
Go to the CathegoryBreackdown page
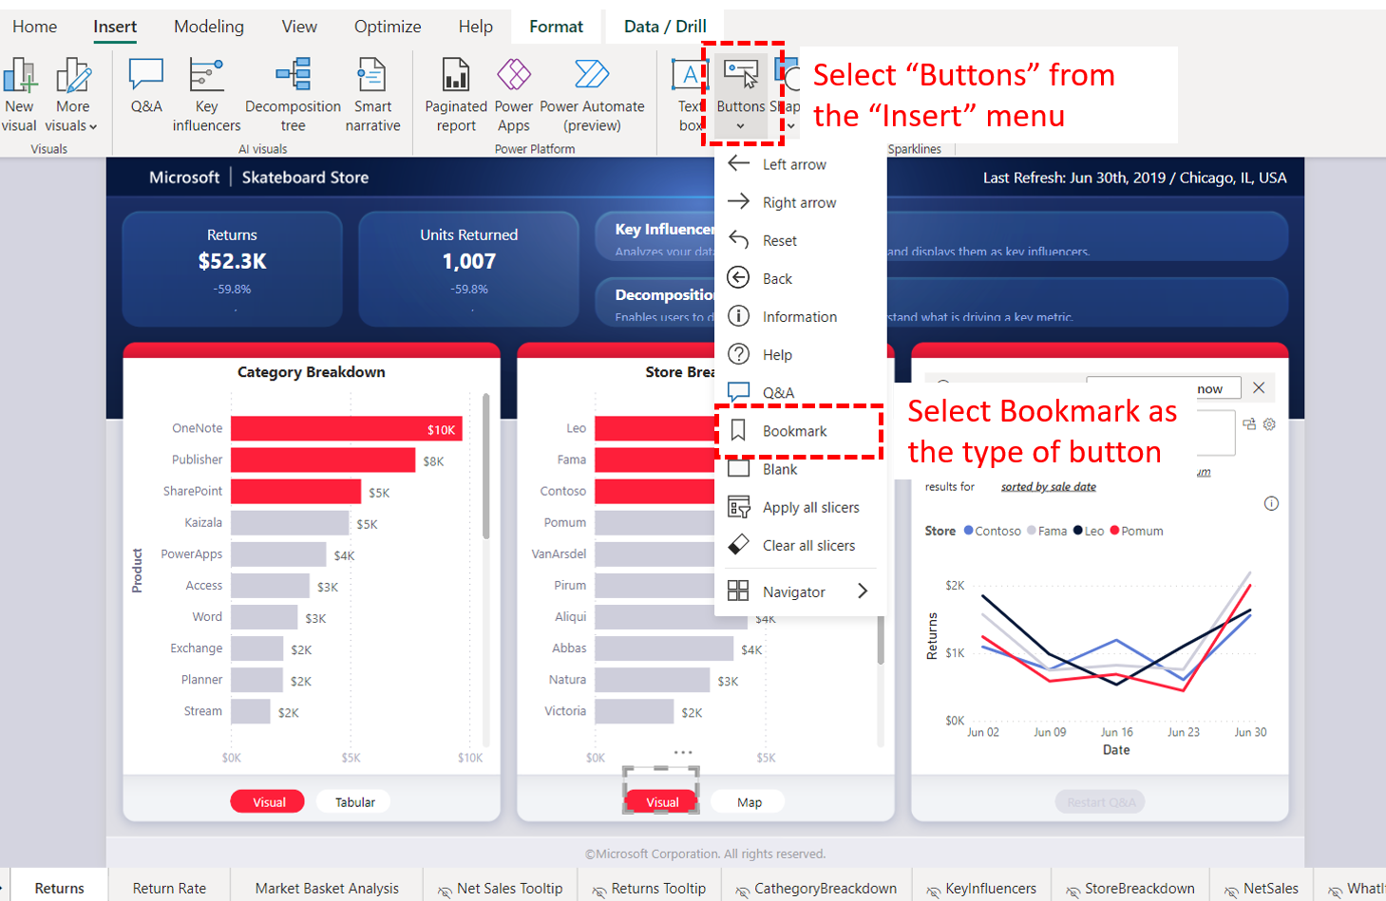click(x=817, y=889)
